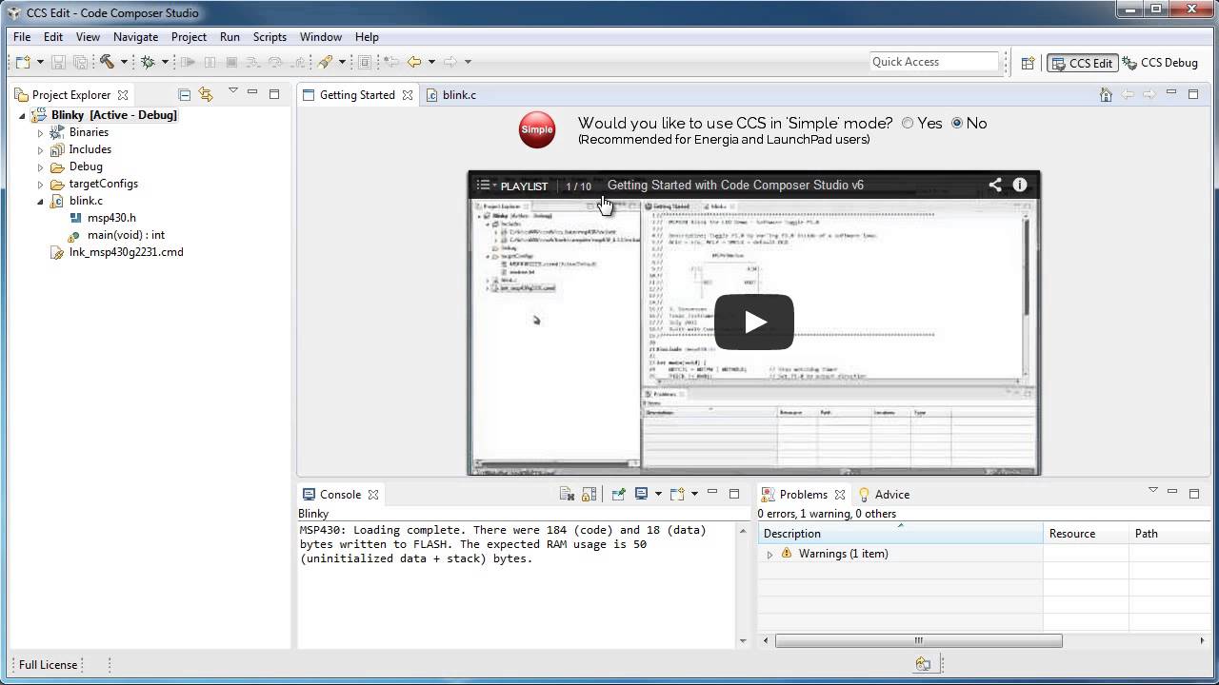Toggle Link with Editor in Project Explorer
1219x685 pixels.
click(x=206, y=94)
